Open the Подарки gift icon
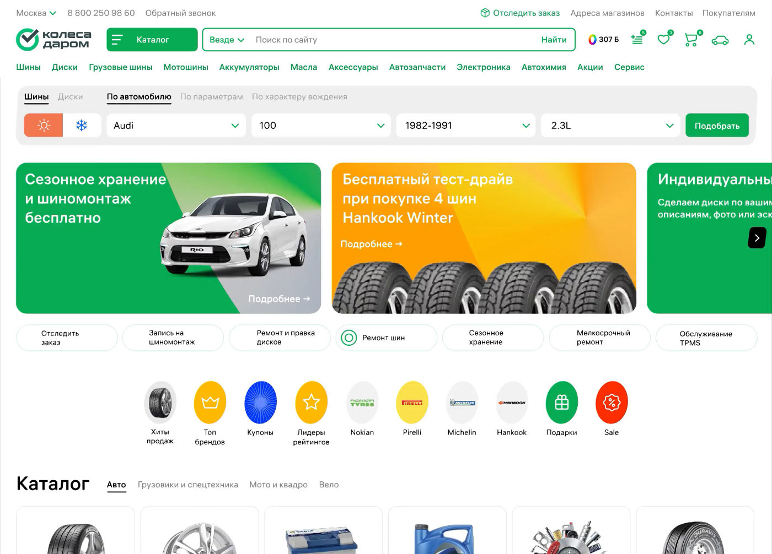 click(x=561, y=403)
